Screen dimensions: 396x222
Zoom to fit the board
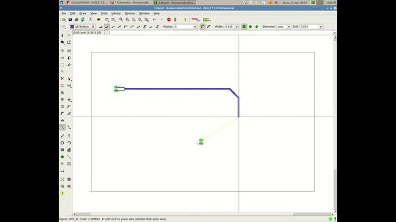coord(121,20)
